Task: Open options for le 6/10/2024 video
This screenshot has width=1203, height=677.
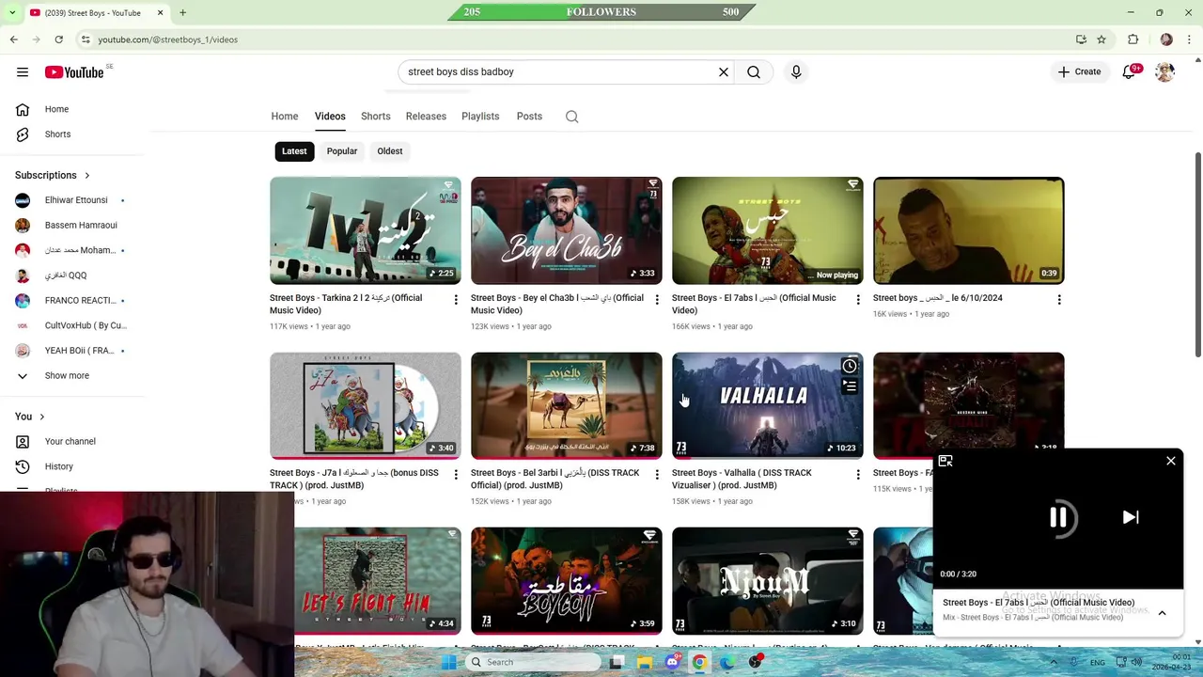Action: click(1059, 299)
